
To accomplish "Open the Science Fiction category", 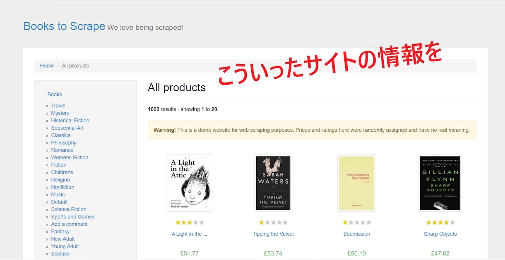I will click(x=69, y=210).
